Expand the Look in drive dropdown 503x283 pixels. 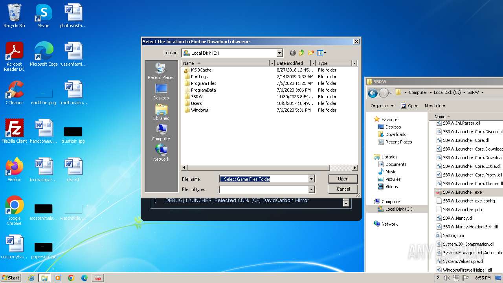[x=279, y=53]
